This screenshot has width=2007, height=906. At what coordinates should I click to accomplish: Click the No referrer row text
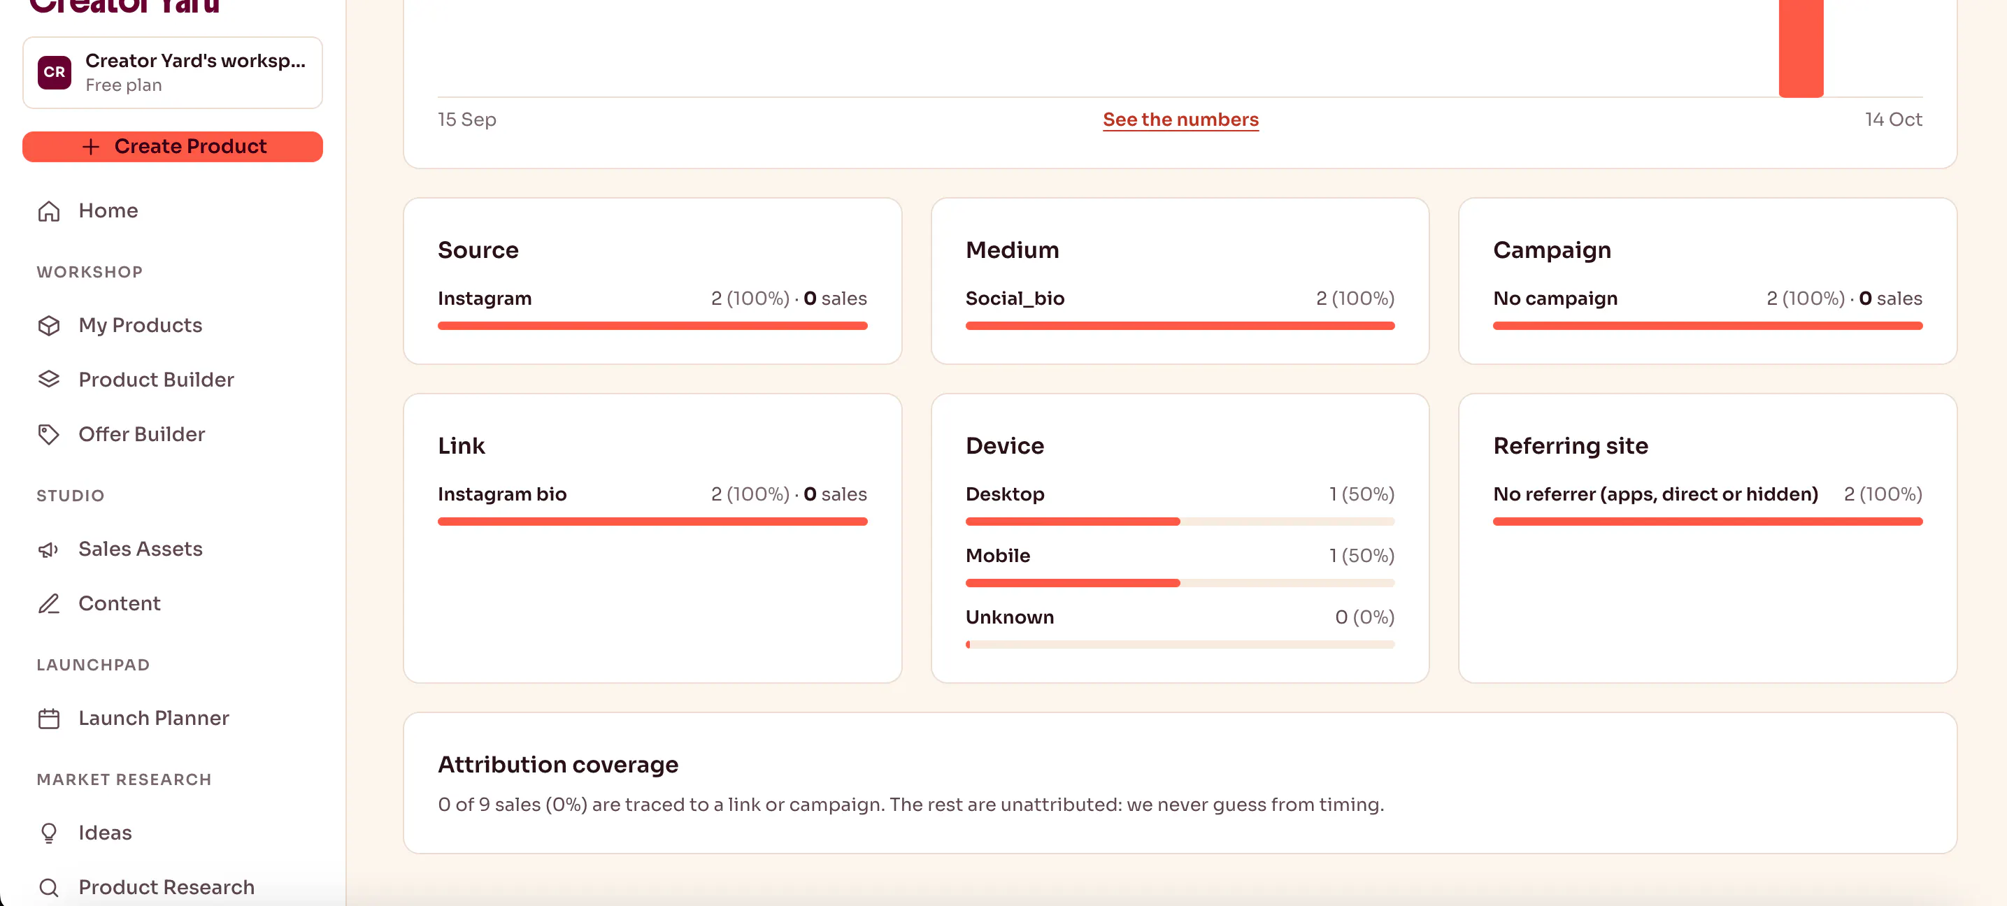tap(1656, 494)
